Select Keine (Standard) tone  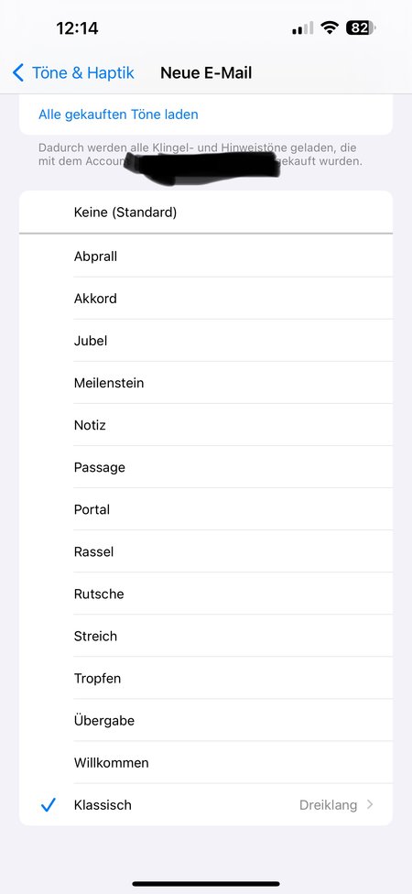click(206, 213)
